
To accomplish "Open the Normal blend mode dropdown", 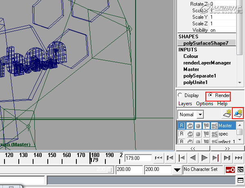I will (x=191, y=115).
